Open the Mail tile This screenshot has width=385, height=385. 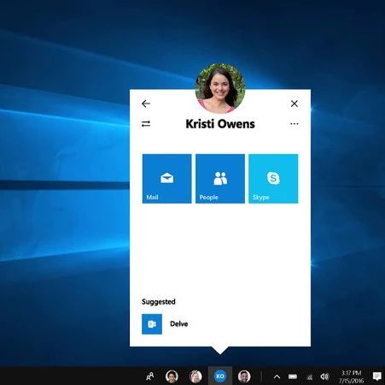166,179
